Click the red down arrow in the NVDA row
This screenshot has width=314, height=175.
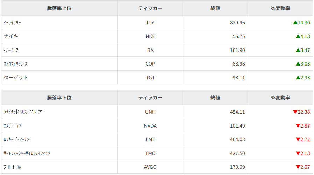click(298, 126)
